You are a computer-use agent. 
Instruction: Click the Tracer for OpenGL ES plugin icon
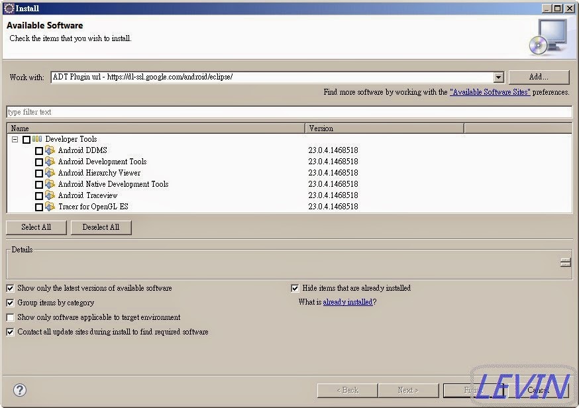click(50, 207)
